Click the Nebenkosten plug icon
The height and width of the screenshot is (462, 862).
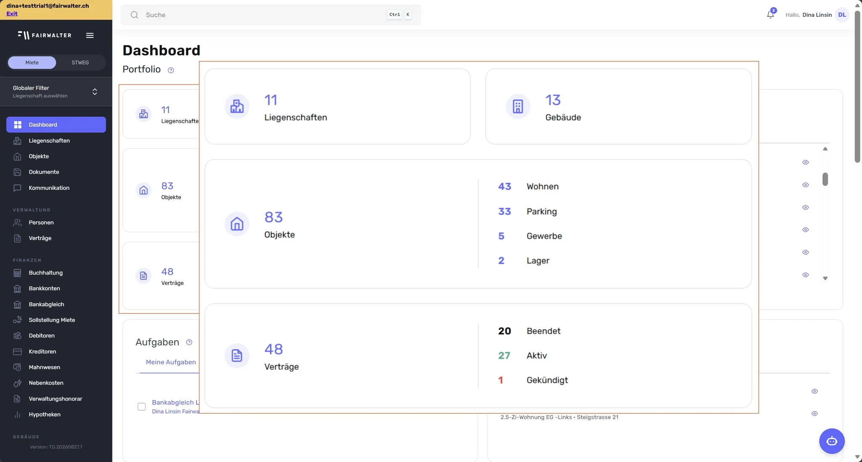click(17, 383)
